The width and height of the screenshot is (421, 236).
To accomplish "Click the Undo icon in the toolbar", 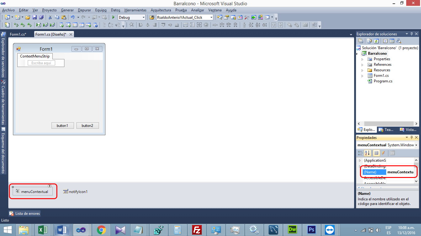I will [x=72, y=17].
